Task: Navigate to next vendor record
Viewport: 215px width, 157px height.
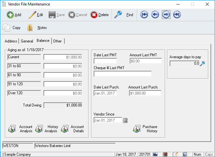Action: 166,15
